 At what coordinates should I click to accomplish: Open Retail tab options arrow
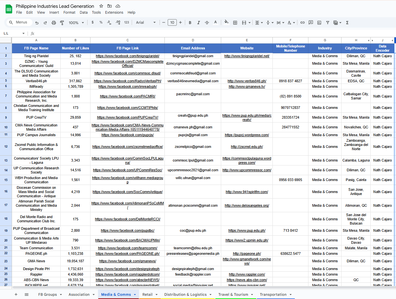[156, 295]
